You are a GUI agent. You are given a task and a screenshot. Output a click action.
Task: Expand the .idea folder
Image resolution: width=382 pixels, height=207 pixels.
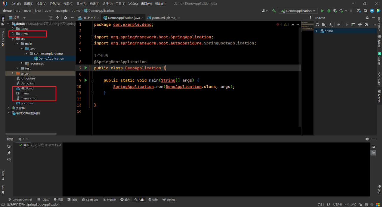point(13,29)
